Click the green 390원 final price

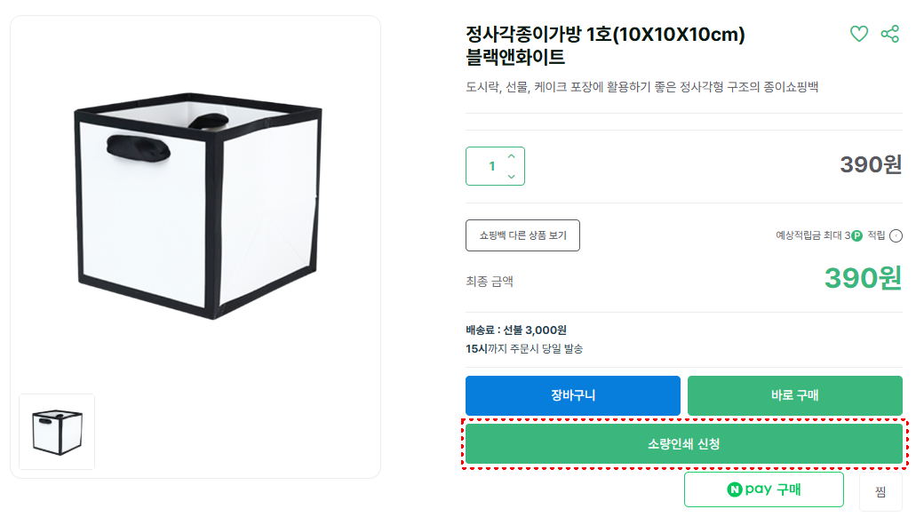[x=862, y=279]
